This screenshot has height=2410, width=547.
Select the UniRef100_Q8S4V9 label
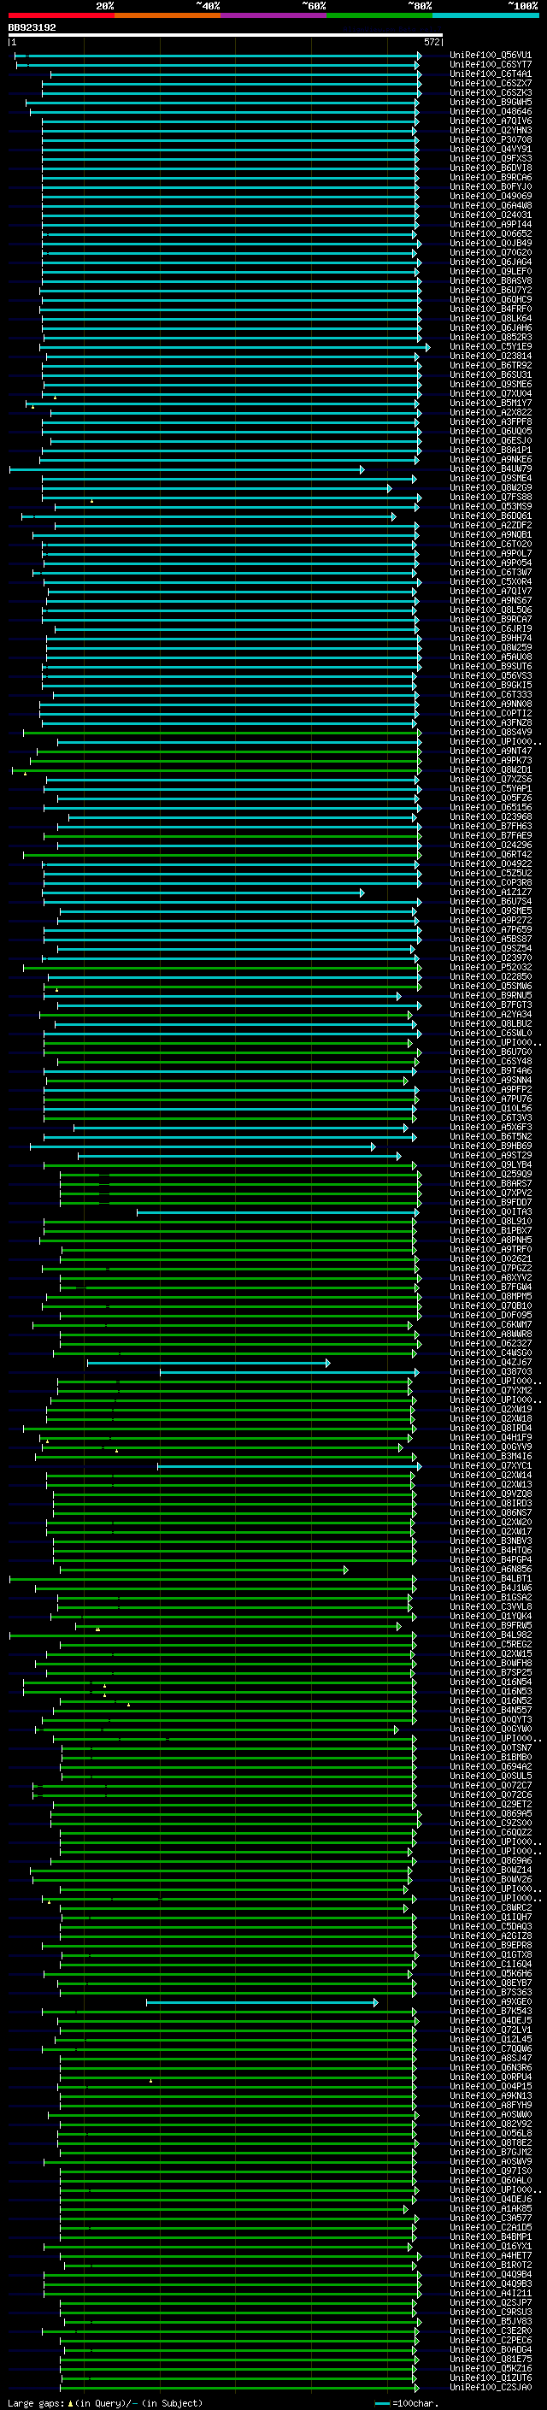coord(490,732)
